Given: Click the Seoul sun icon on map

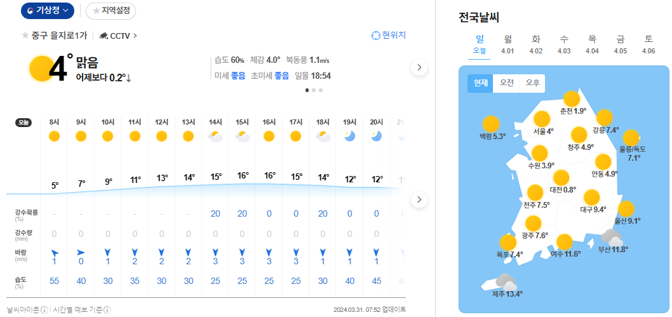Looking at the screenshot, I should click(542, 119).
